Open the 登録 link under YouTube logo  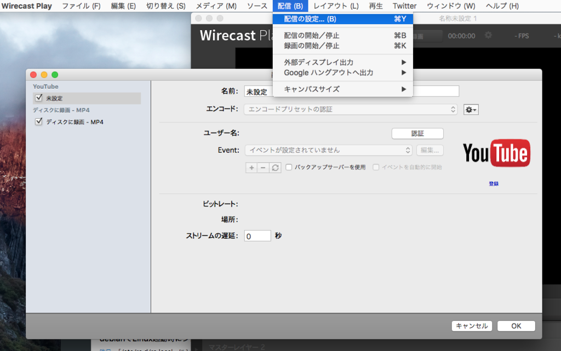494,184
